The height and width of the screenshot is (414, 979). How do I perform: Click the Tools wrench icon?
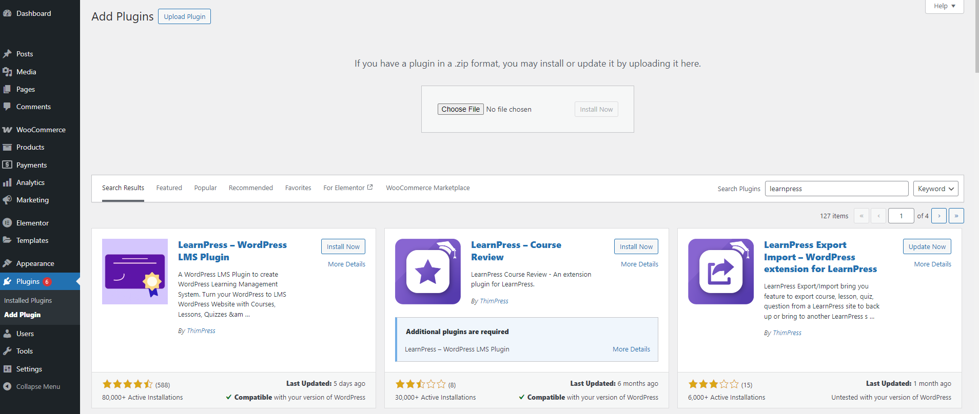[x=7, y=351]
